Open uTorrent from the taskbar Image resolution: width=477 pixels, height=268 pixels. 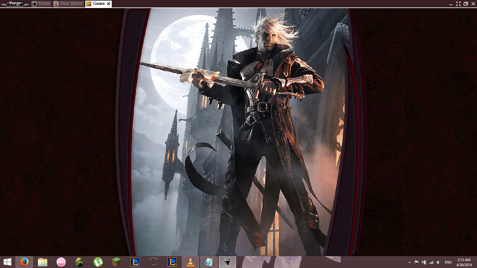tap(98, 262)
